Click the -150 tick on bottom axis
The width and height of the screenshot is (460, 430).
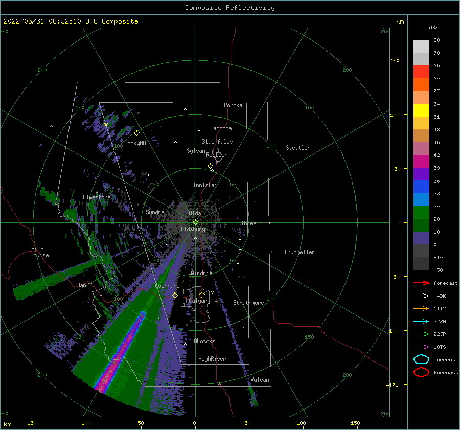pos(31,423)
